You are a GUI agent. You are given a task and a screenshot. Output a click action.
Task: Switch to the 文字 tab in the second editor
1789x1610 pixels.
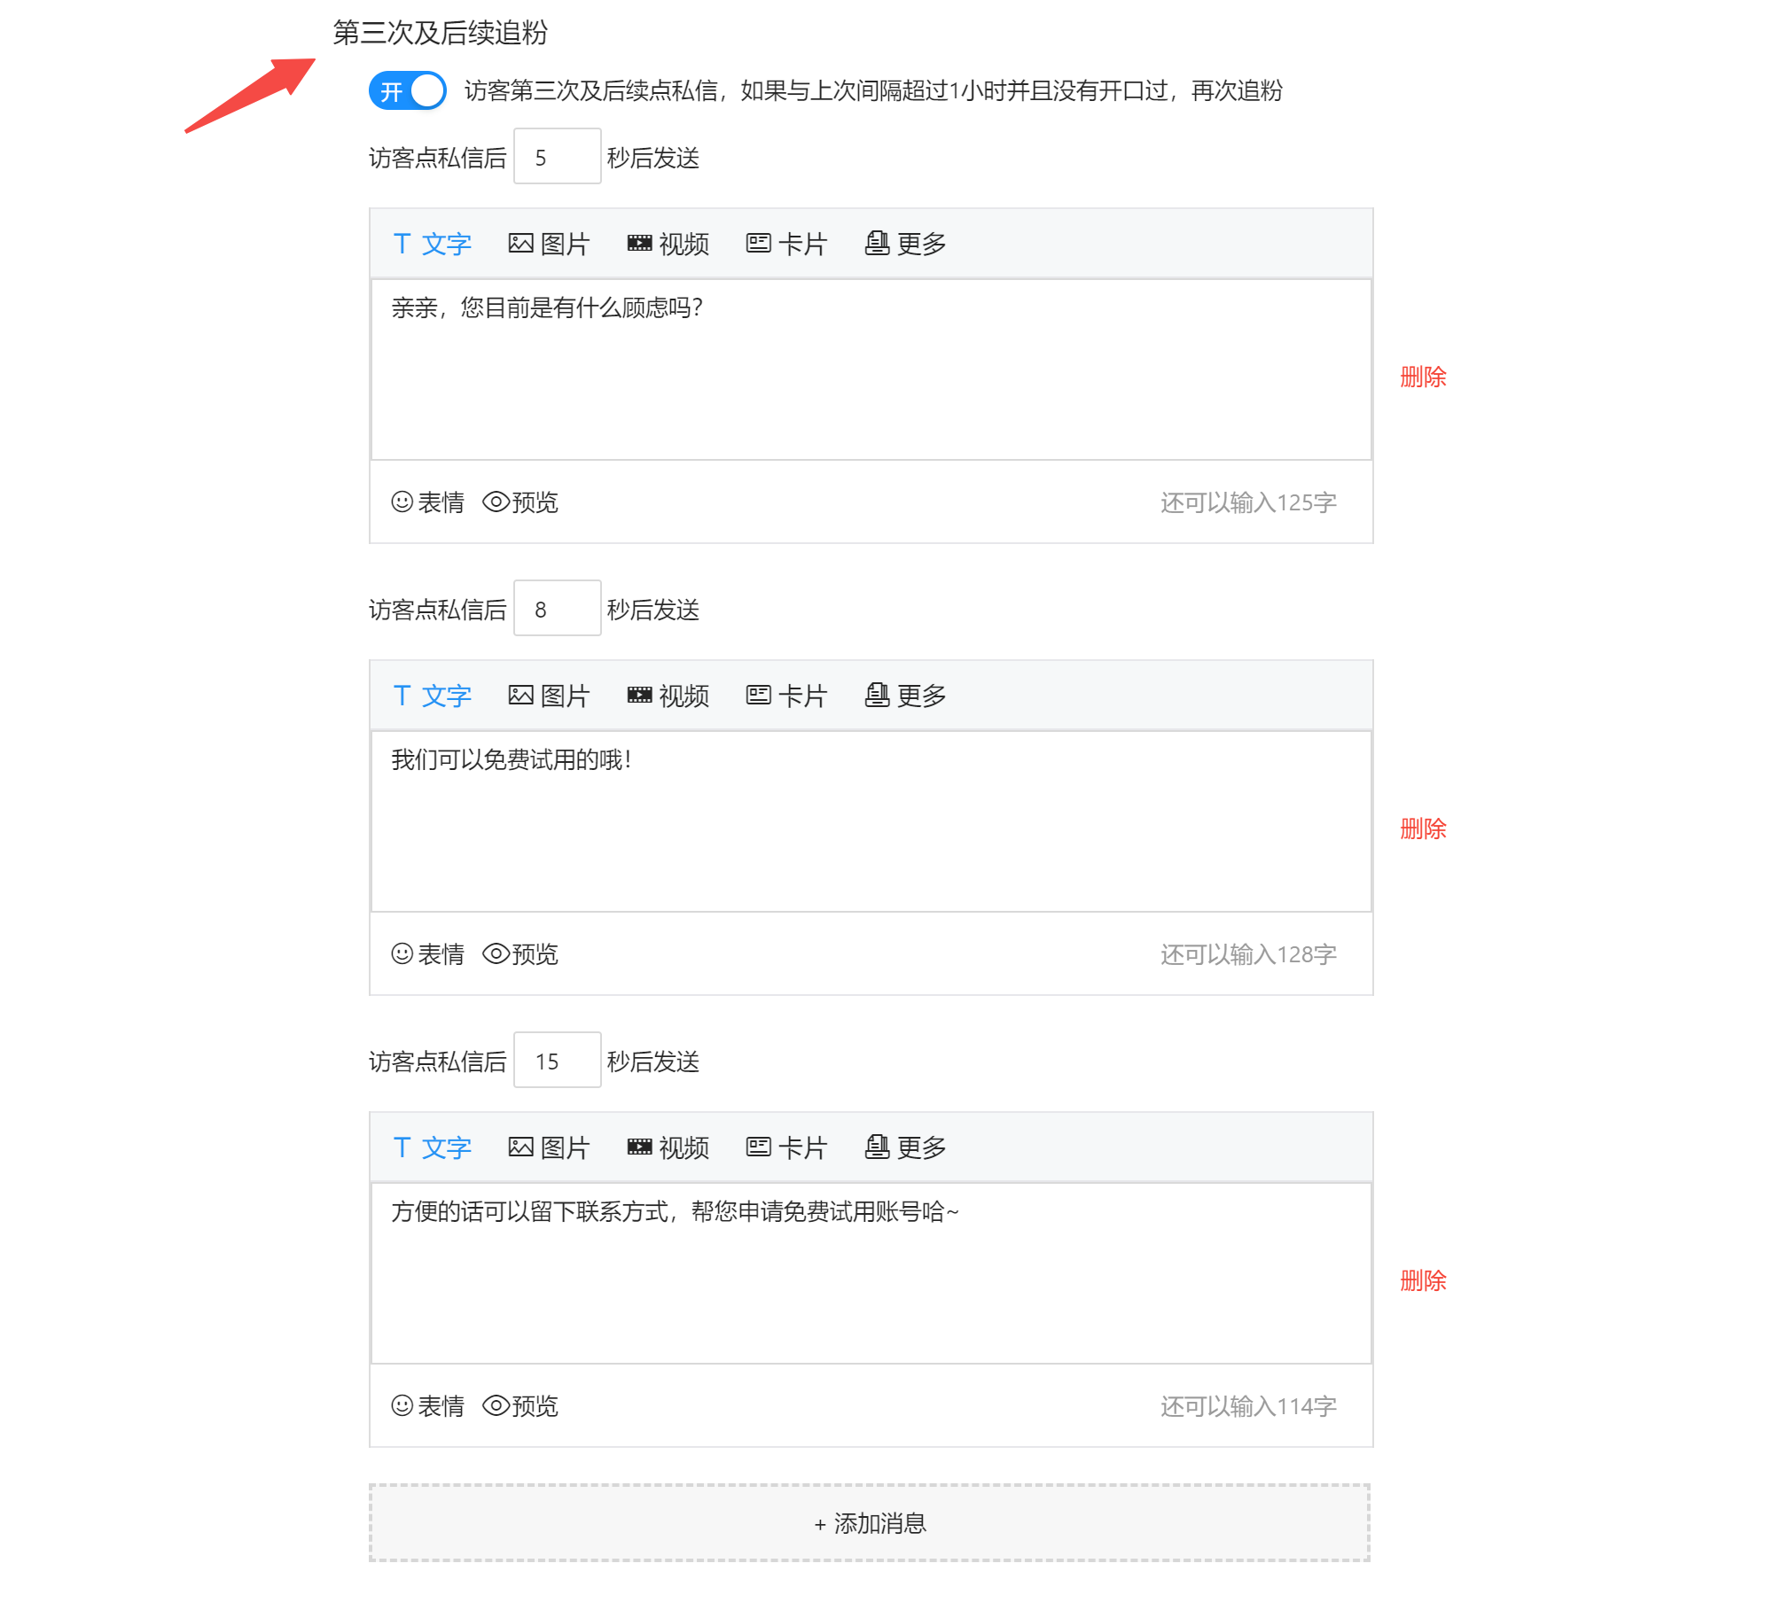[432, 696]
